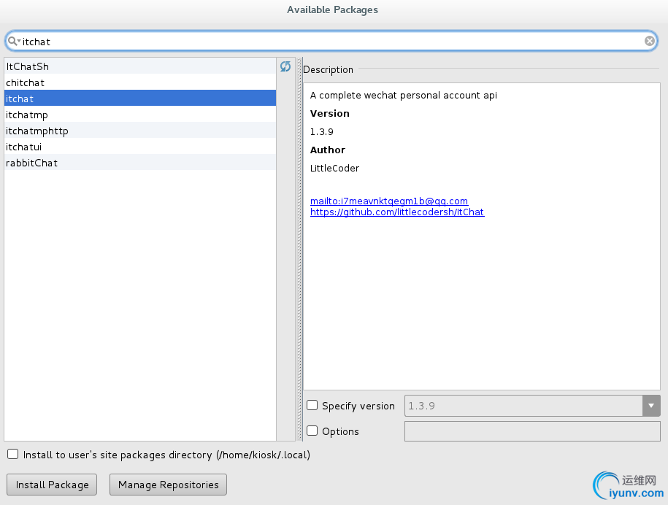Screen dimensions: 668x505
Task: Click the vertical splitter handle between panels
Action: (299, 249)
